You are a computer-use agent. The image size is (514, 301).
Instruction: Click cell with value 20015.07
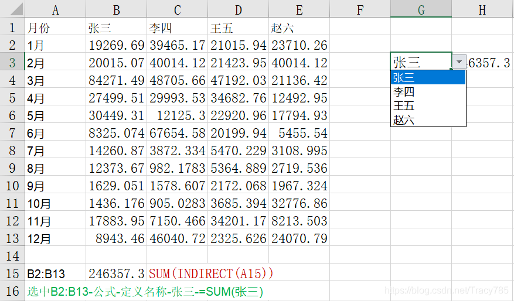click(117, 62)
